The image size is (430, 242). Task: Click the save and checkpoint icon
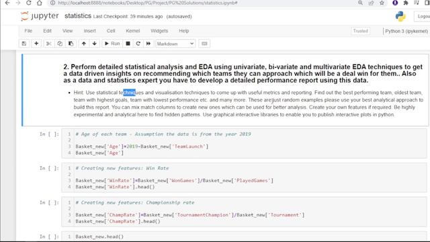pyautogui.click(x=24, y=44)
